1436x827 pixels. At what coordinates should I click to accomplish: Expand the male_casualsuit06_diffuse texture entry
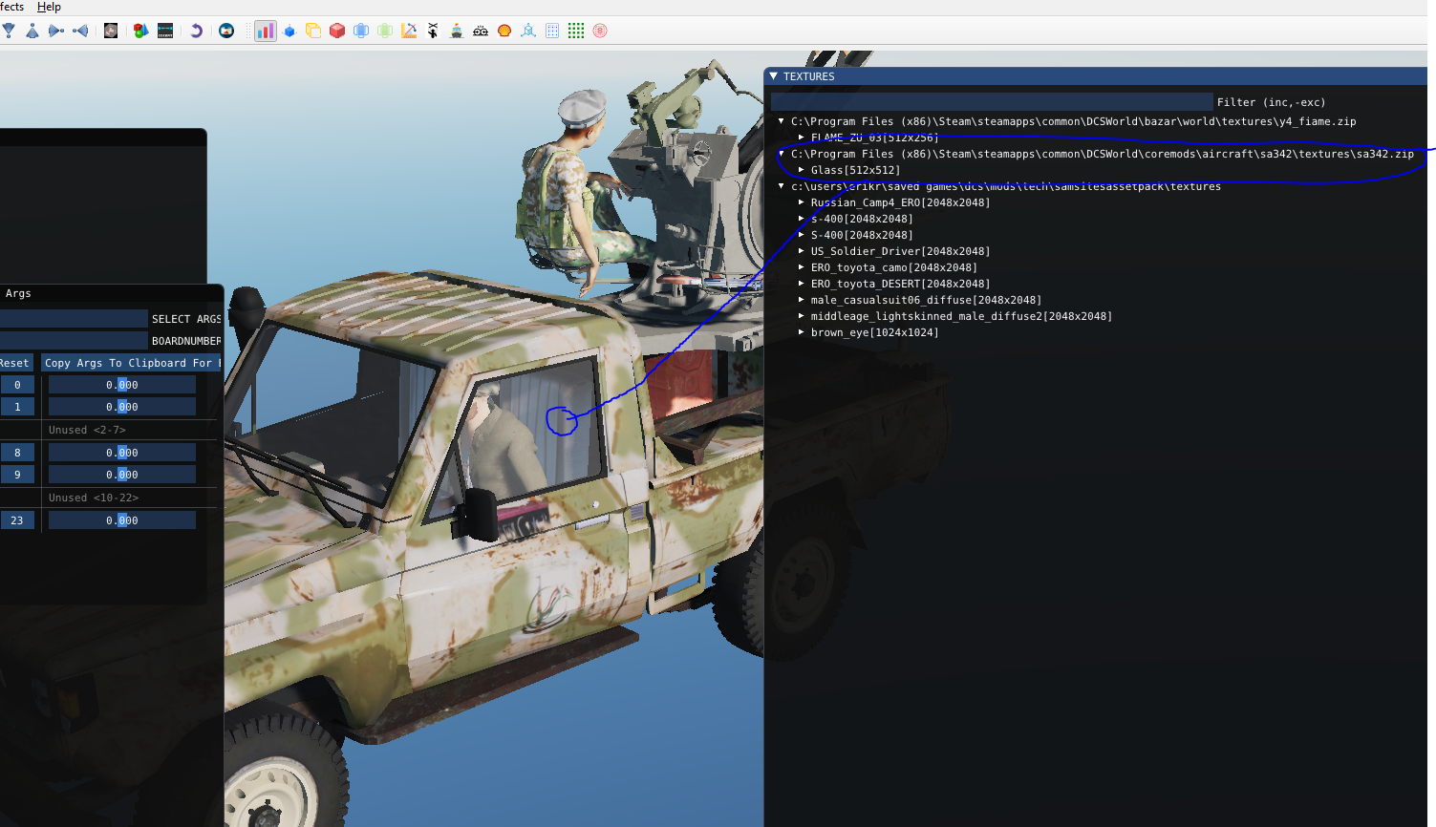pyautogui.click(x=802, y=300)
